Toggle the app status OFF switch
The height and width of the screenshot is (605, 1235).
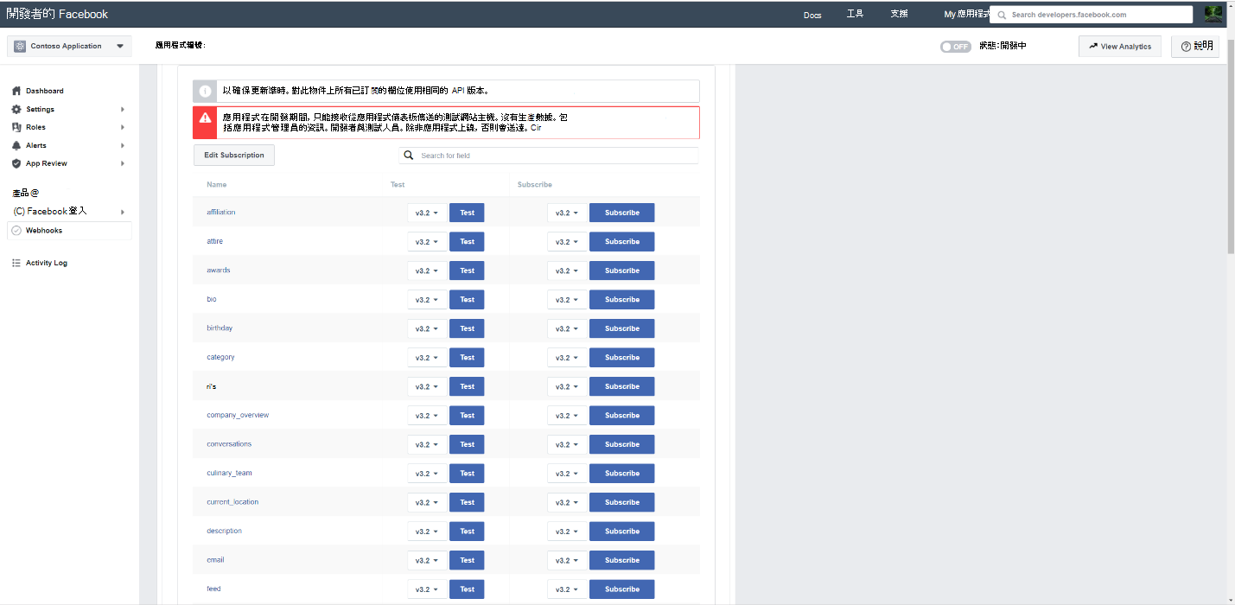(x=956, y=47)
